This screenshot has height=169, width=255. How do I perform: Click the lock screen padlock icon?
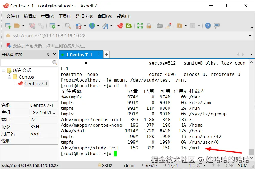149,26
